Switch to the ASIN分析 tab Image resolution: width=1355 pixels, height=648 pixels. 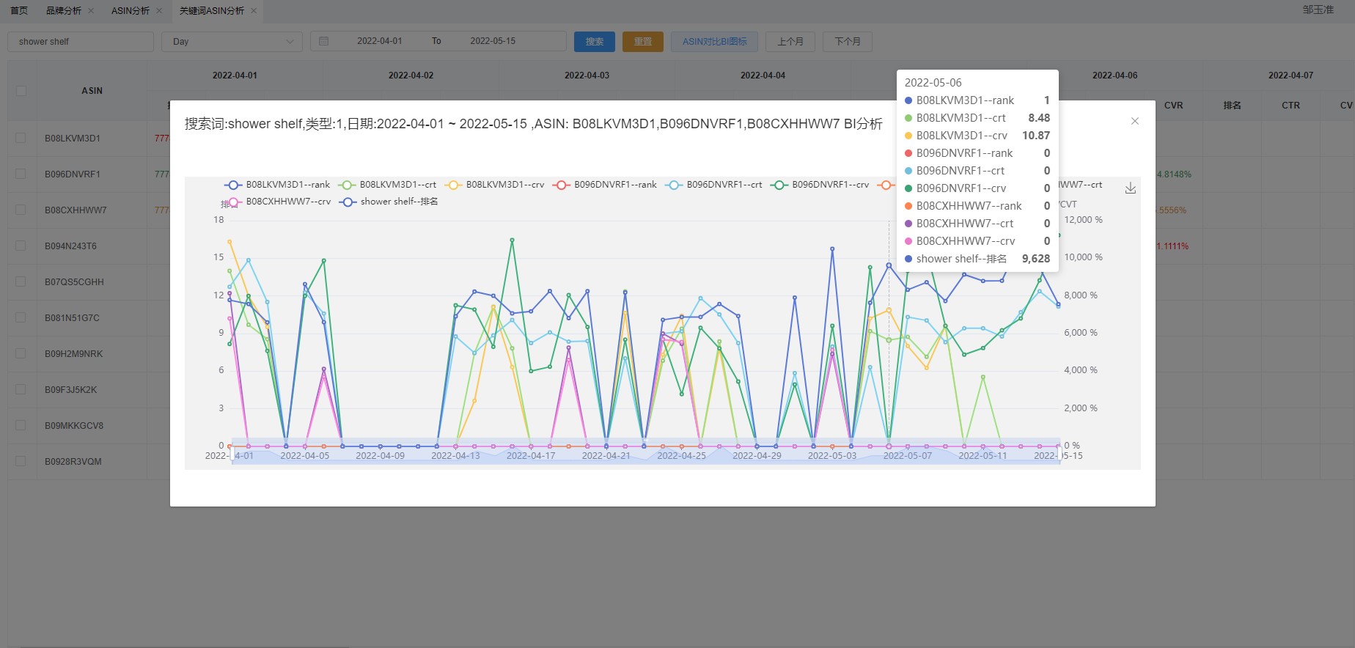[x=131, y=10]
